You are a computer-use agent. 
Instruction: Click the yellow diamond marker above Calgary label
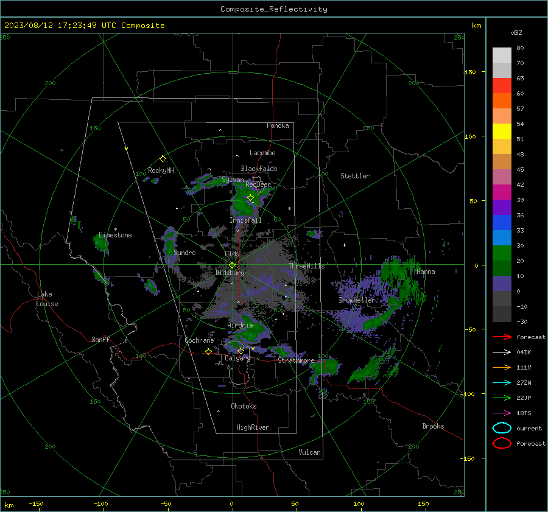(x=241, y=351)
